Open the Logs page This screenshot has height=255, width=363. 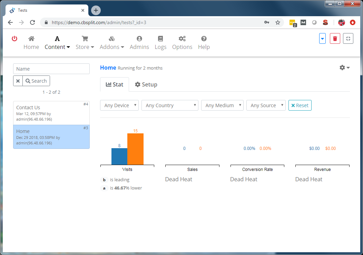[x=160, y=43]
